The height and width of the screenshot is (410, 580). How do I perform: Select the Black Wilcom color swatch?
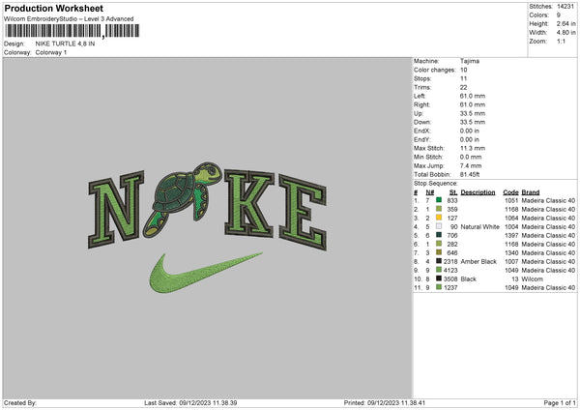[x=439, y=278]
